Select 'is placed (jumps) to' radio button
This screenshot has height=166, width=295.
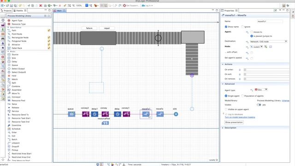click(x=252, y=36)
